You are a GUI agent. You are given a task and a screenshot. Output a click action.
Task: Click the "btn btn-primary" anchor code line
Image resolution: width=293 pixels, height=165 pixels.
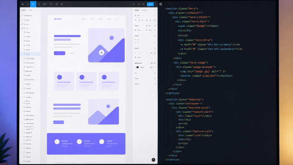click(210, 44)
